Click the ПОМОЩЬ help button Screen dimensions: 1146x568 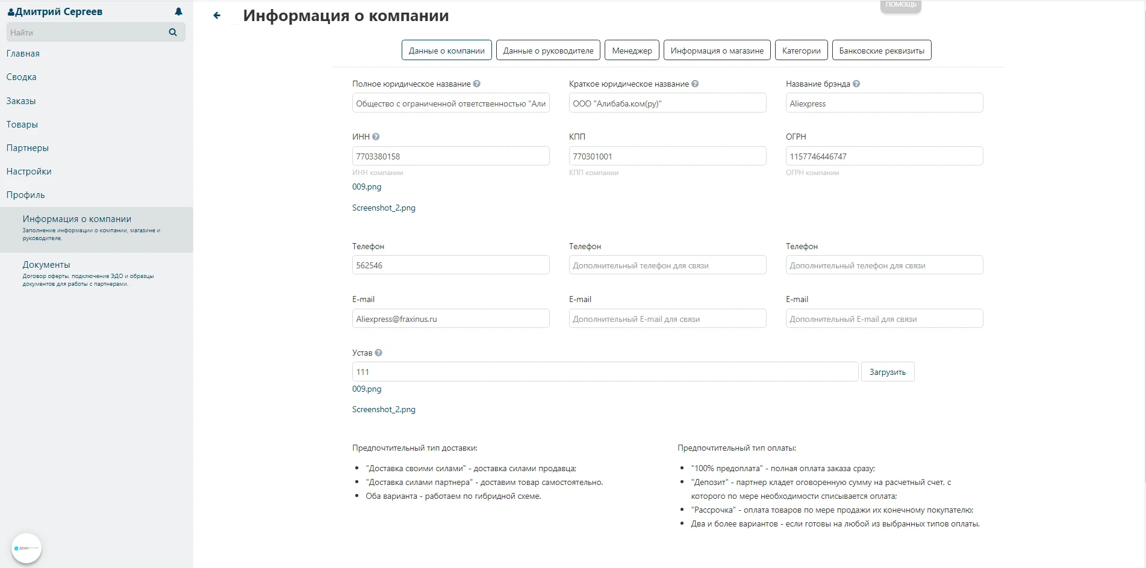[x=900, y=5]
